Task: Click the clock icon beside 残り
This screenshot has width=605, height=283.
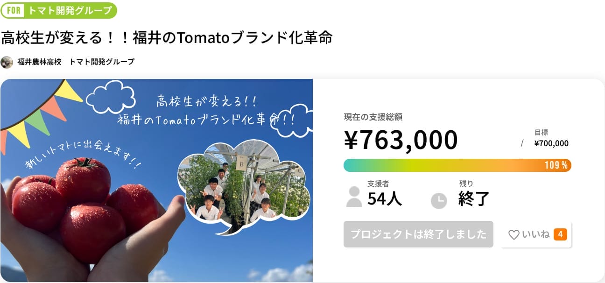Action: 438,200
